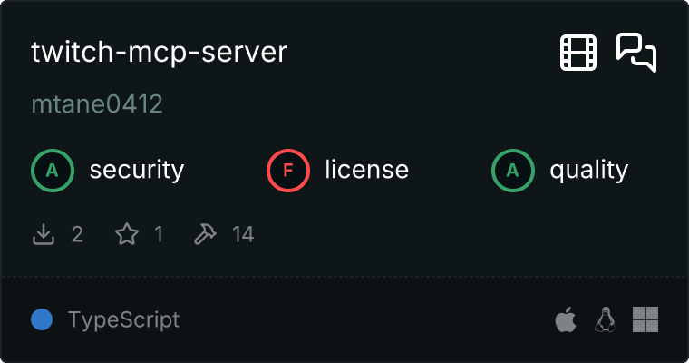Click the green A quality grade badge
The width and height of the screenshot is (689, 363).
pyautogui.click(x=512, y=170)
